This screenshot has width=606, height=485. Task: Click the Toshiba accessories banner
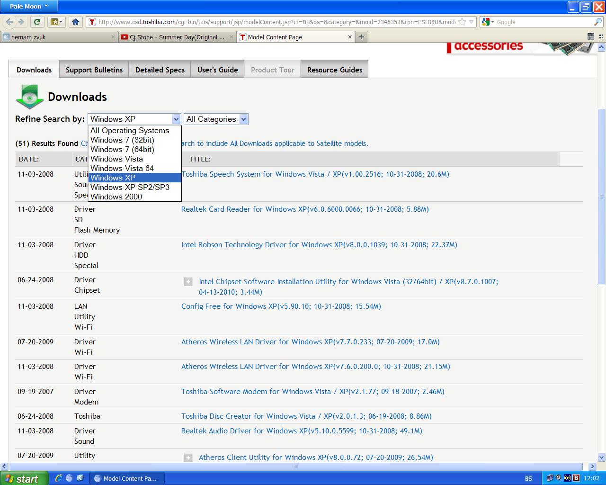pyautogui.click(x=521, y=48)
